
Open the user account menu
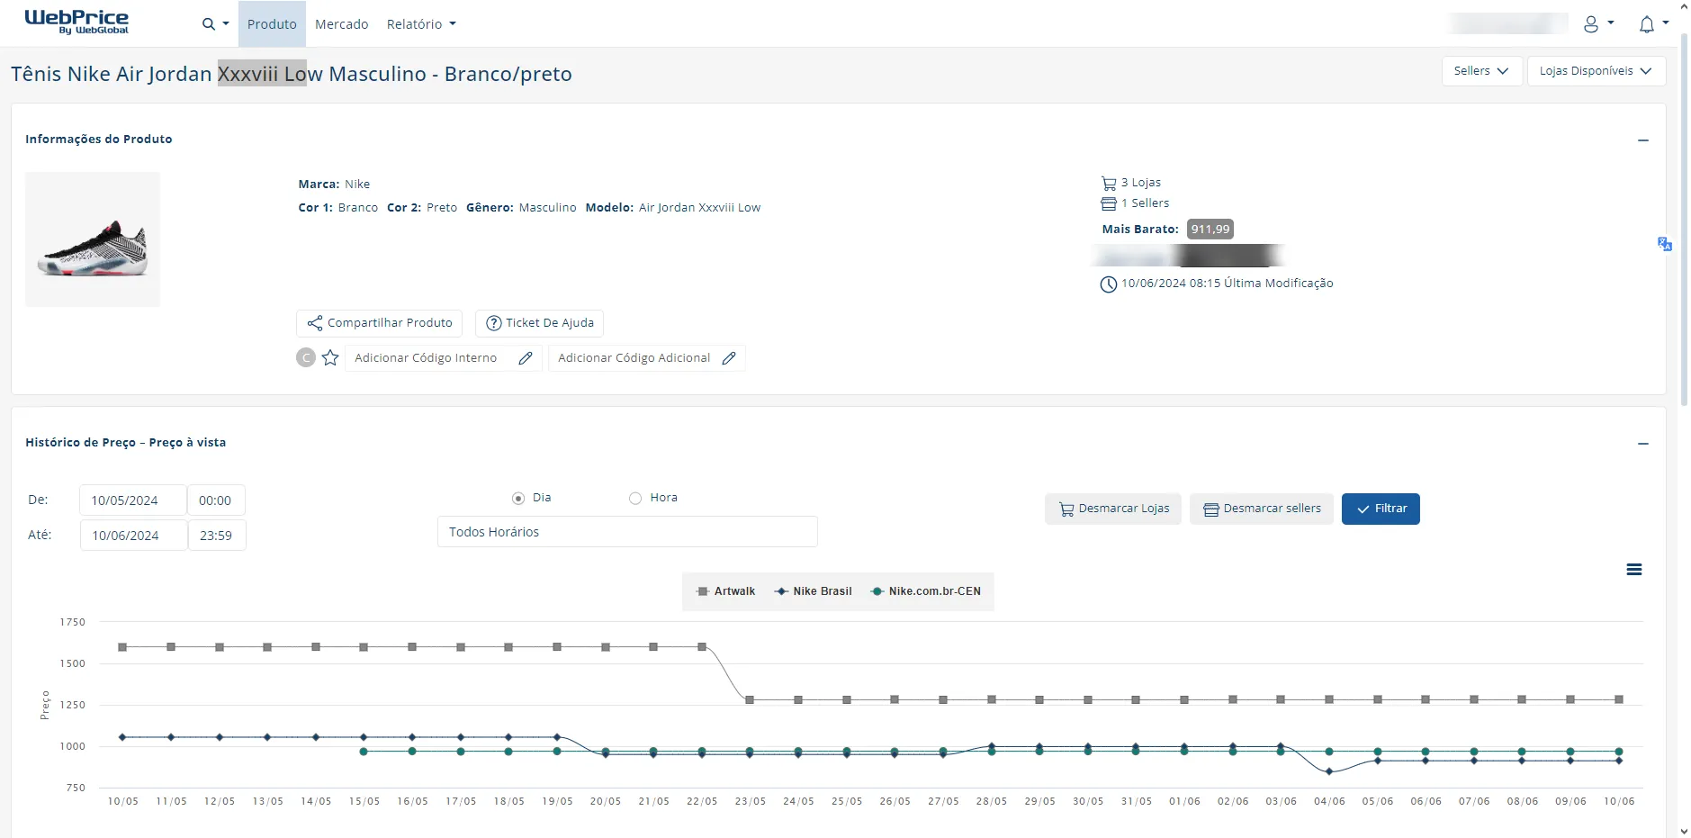[1598, 24]
